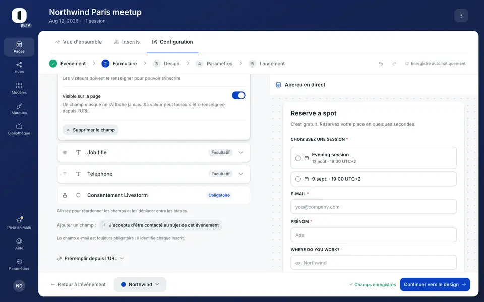The height and width of the screenshot is (302, 484).
Task: Click the shield icon on Consentement Livestorm
Action: point(79,195)
